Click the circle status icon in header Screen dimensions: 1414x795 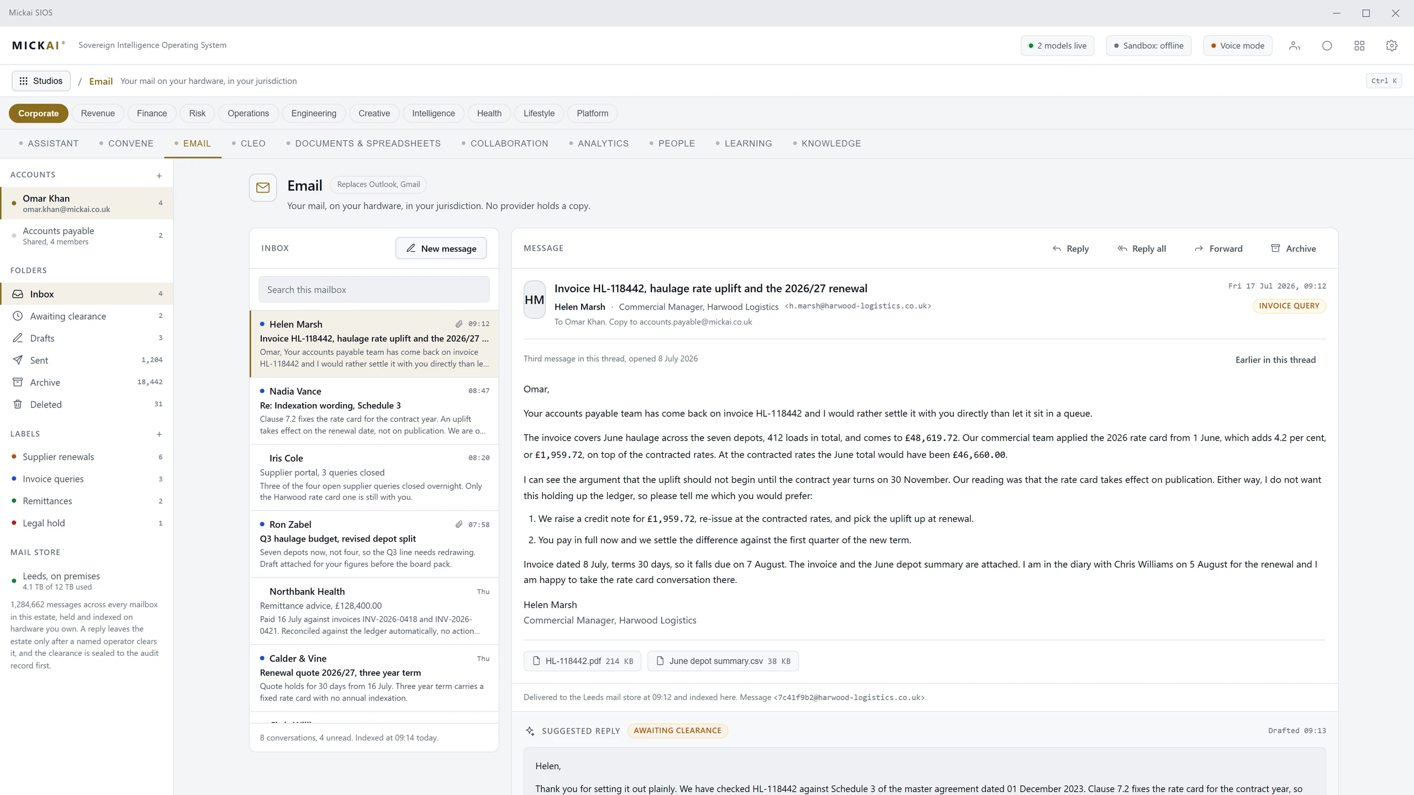click(1327, 46)
